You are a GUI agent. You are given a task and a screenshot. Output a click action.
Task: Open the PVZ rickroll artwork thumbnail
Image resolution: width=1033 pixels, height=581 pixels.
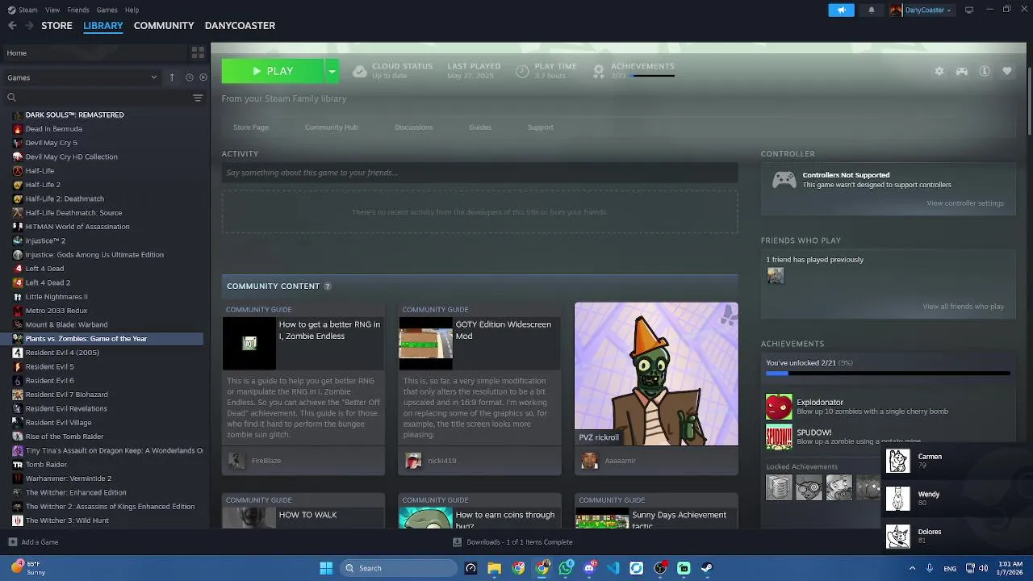pos(656,374)
